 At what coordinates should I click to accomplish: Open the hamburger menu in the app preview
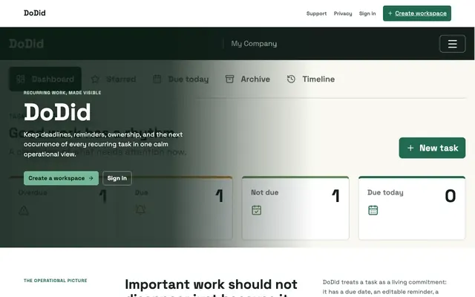tap(452, 44)
